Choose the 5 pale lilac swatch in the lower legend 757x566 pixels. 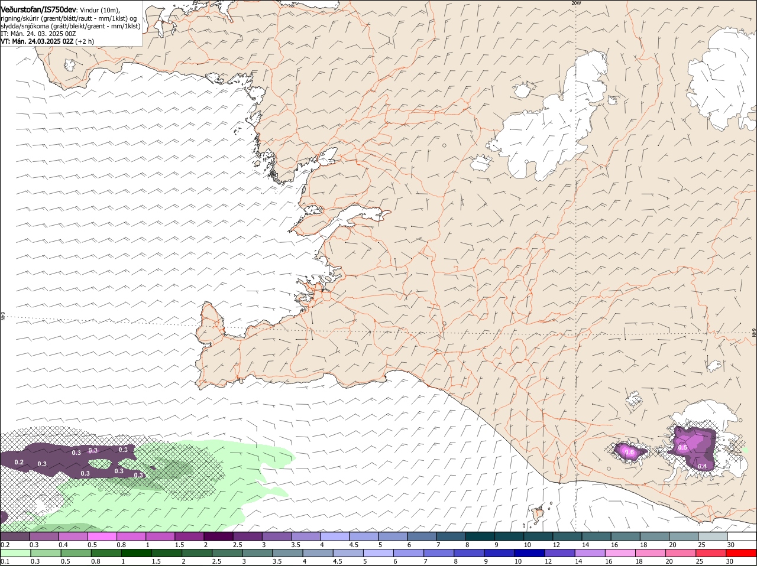[378, 553]
